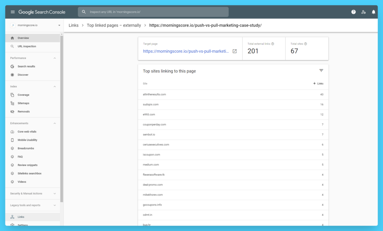Open the push-vs-pull-marketing target page link

pos(185,51)
